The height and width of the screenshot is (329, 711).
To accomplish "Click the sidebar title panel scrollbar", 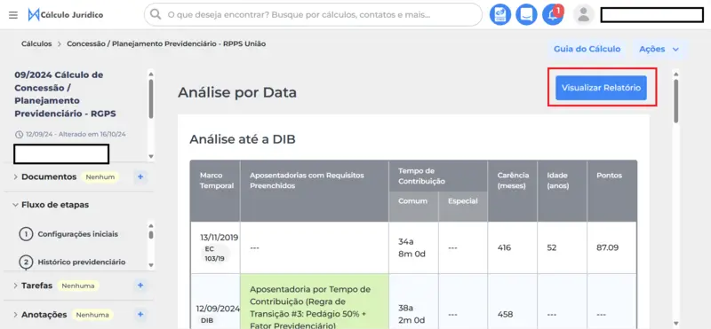I will (x=151, y=98).
